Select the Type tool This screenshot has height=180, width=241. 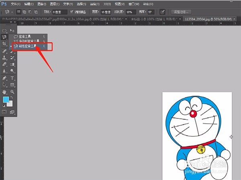(x=12, y=78)
